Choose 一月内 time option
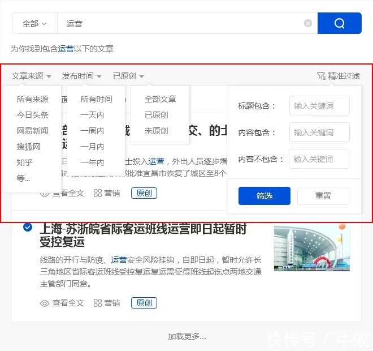373x351 pixels. click(92, 147)
